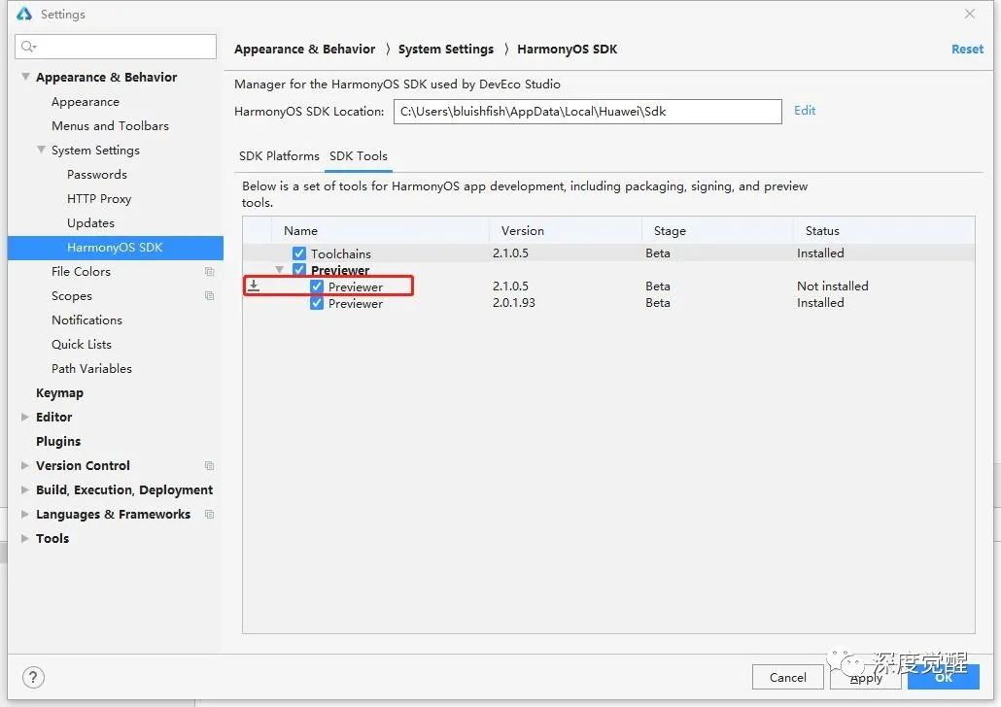Open the help question mark button
This screenshot has height=707, width=1001.
click(33, 677)
